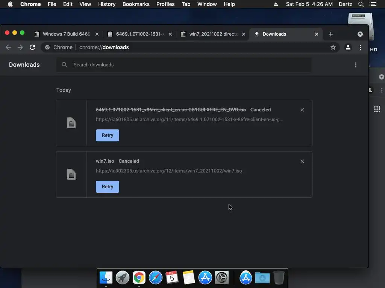Open Finder from the Dock
The height and width of the screenshot is (288, 385).
[x=106, y=278]
